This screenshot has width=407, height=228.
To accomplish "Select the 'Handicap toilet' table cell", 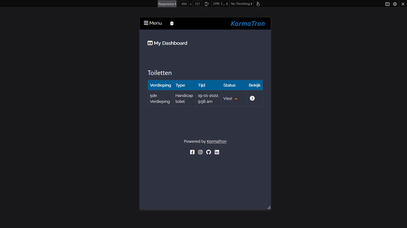I will (184, 99).
